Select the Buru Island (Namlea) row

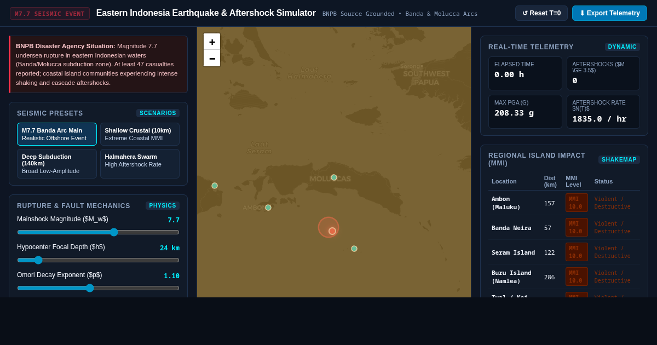(x=564, y=277)
